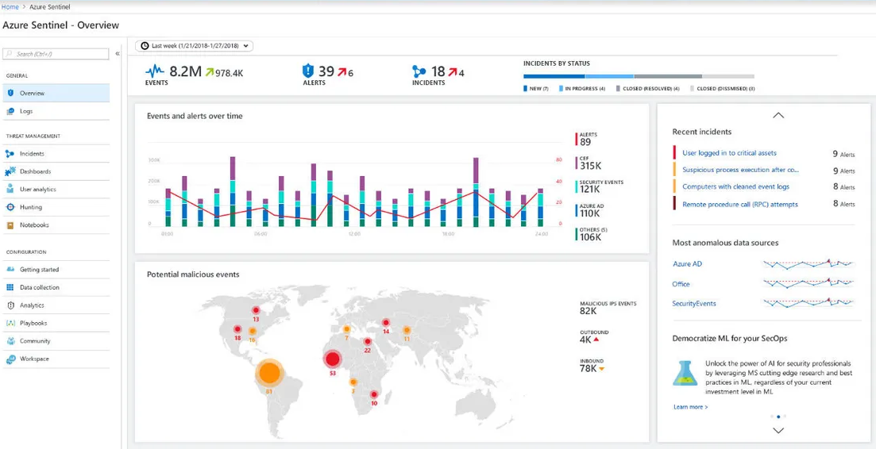Open the Last week time range dropdown

click(194, 46)
